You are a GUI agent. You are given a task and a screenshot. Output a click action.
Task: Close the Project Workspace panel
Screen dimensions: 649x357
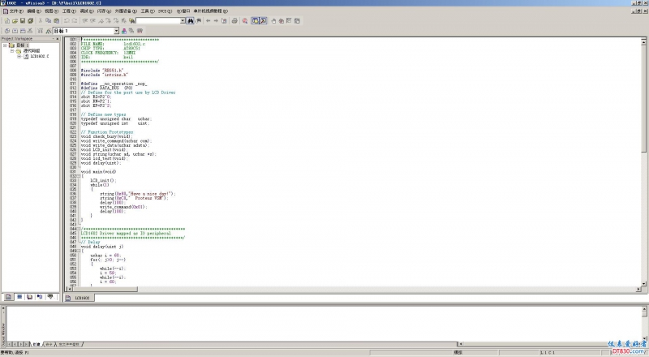tap(58, 38)
